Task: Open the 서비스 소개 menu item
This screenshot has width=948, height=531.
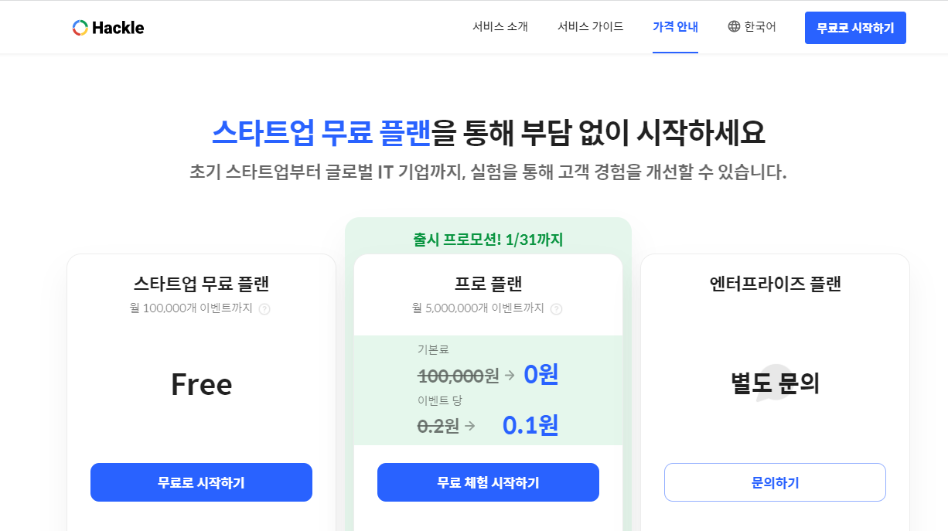Action: coord(501,26)
